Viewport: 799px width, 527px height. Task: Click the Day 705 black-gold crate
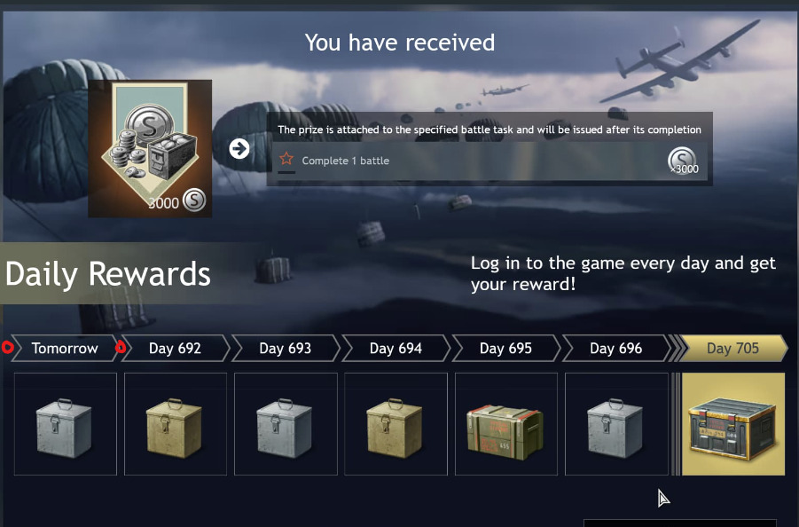733,424
